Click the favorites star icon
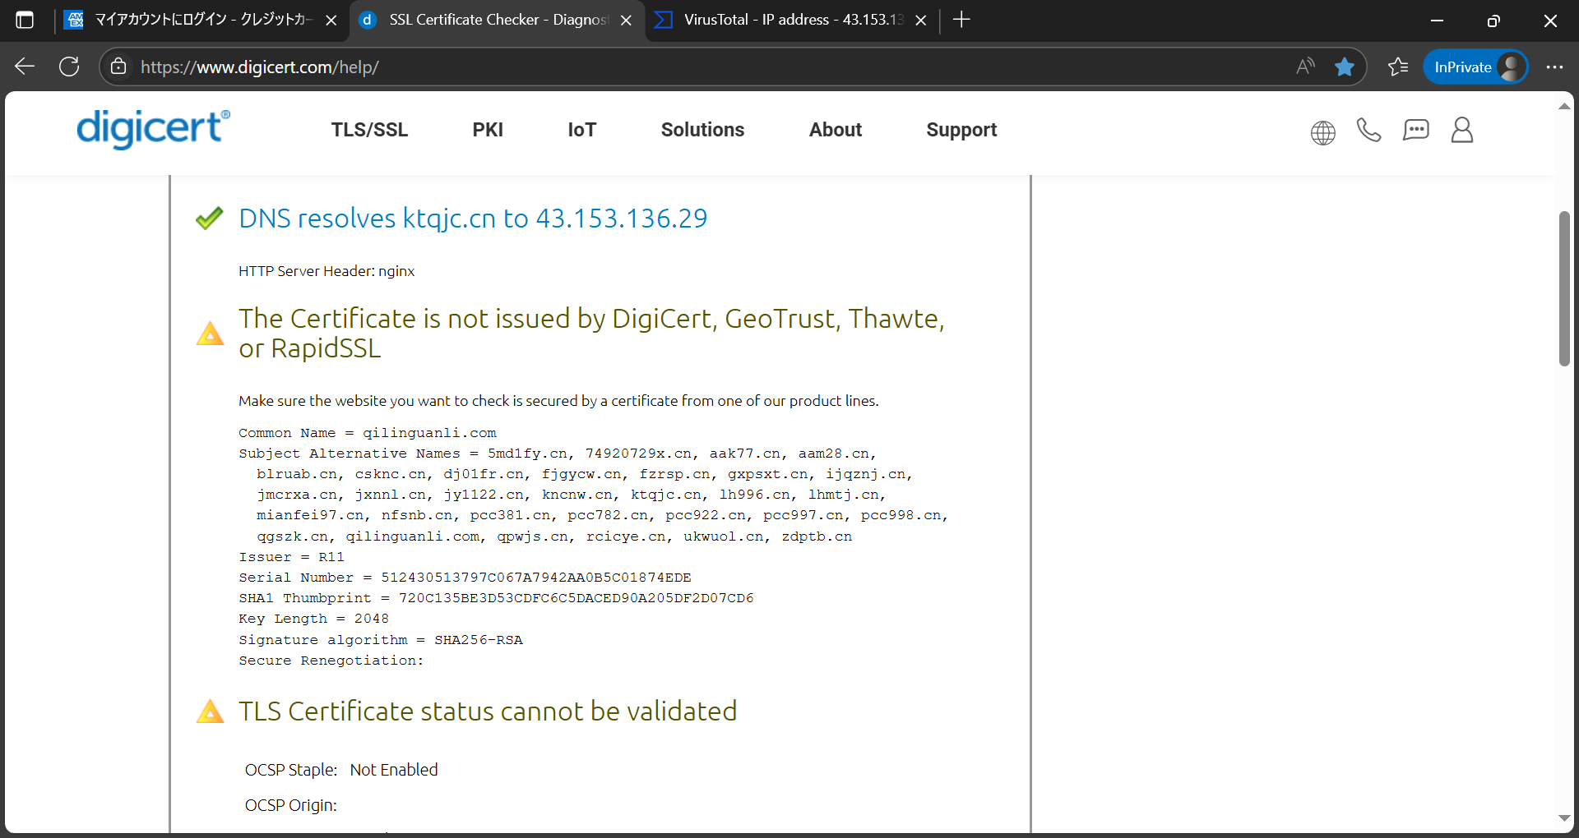1579x838 pixels. [x=1345, y=67]
